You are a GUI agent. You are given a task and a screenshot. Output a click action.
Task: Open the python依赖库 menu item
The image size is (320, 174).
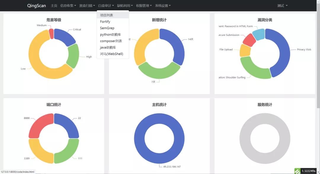click(x=109, y=34)
